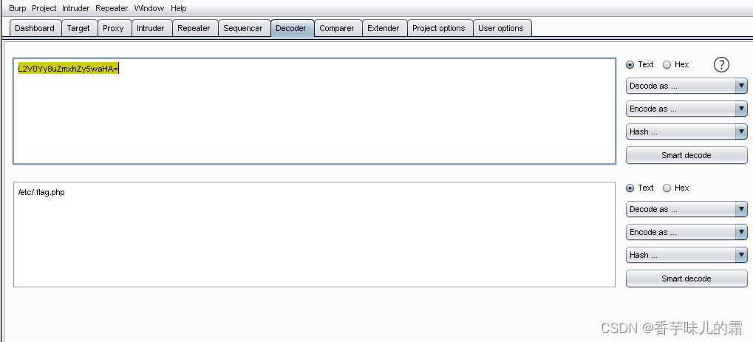Image resolution: width=753 pixels, height=342 pixels.
Task: Open the Intruder menu in menu bar
Action: (x=76, y=8)
